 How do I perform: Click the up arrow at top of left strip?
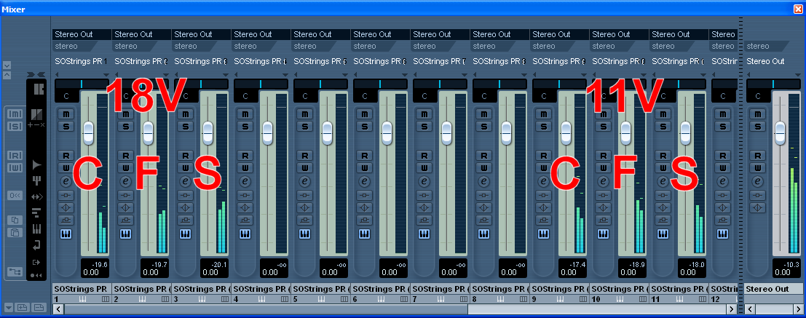7,75
